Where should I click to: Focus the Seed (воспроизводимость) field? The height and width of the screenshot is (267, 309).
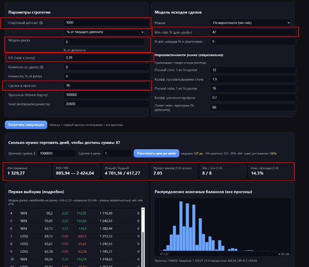pyautogui.click(x=106, y=104)
